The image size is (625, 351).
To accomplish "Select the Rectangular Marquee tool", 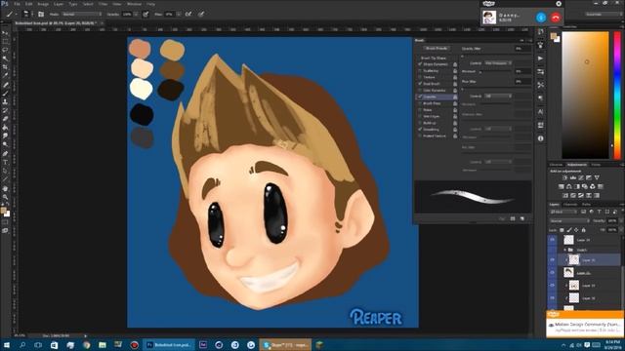I will click(5, 41).
